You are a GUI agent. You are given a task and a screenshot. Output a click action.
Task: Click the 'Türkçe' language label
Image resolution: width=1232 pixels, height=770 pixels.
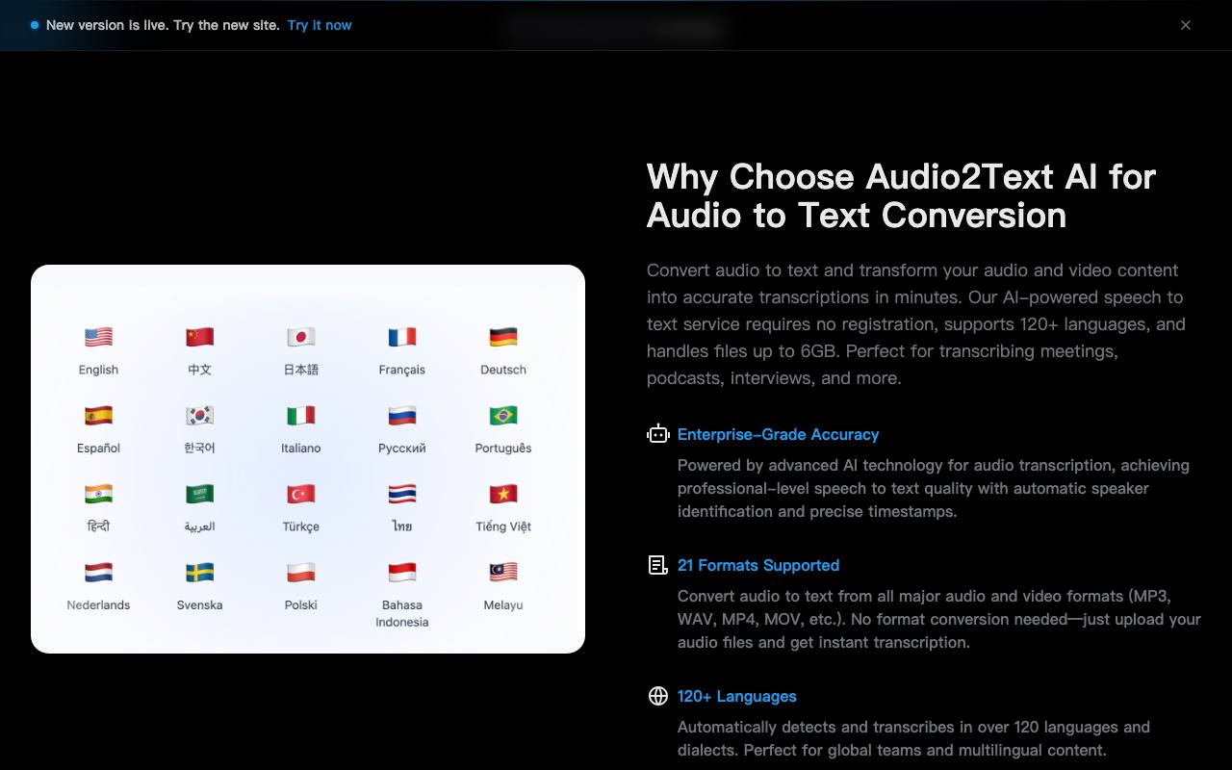point(301,526)
